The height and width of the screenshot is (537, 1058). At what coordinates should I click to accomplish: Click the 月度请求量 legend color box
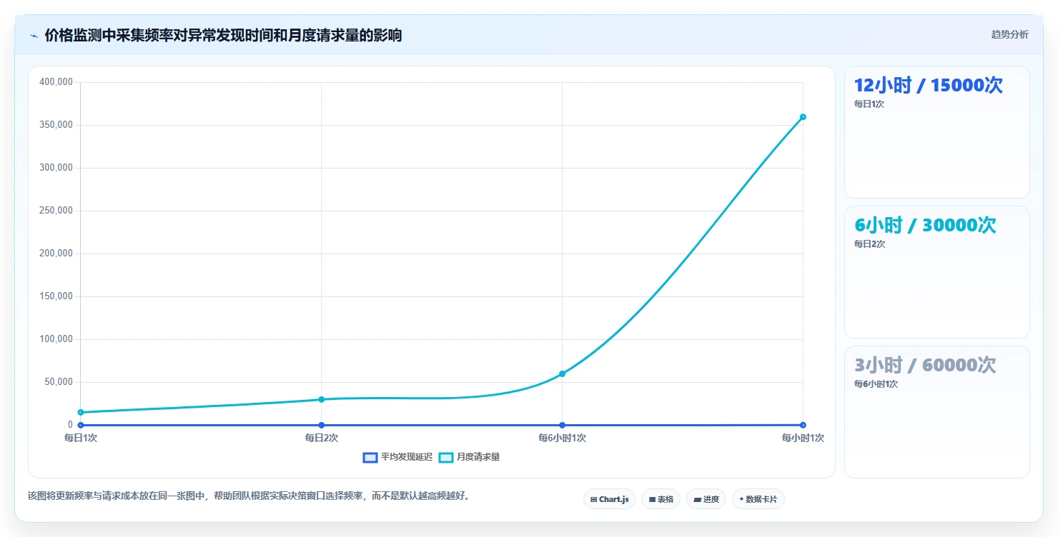tap(445, 457)
